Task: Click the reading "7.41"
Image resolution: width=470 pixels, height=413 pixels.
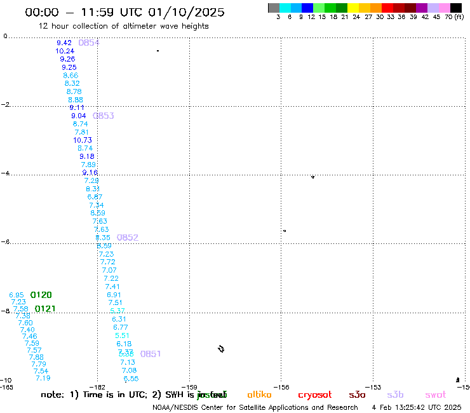Action: (112, 287)
